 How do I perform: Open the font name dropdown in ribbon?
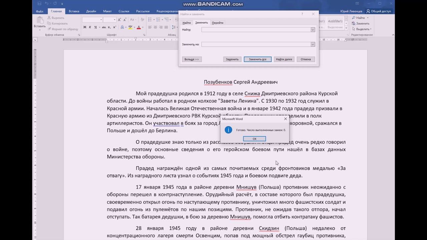click(101, 20)
